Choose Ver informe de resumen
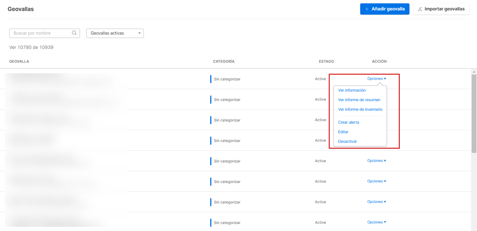The image size is (477, 231). point(359,100)
